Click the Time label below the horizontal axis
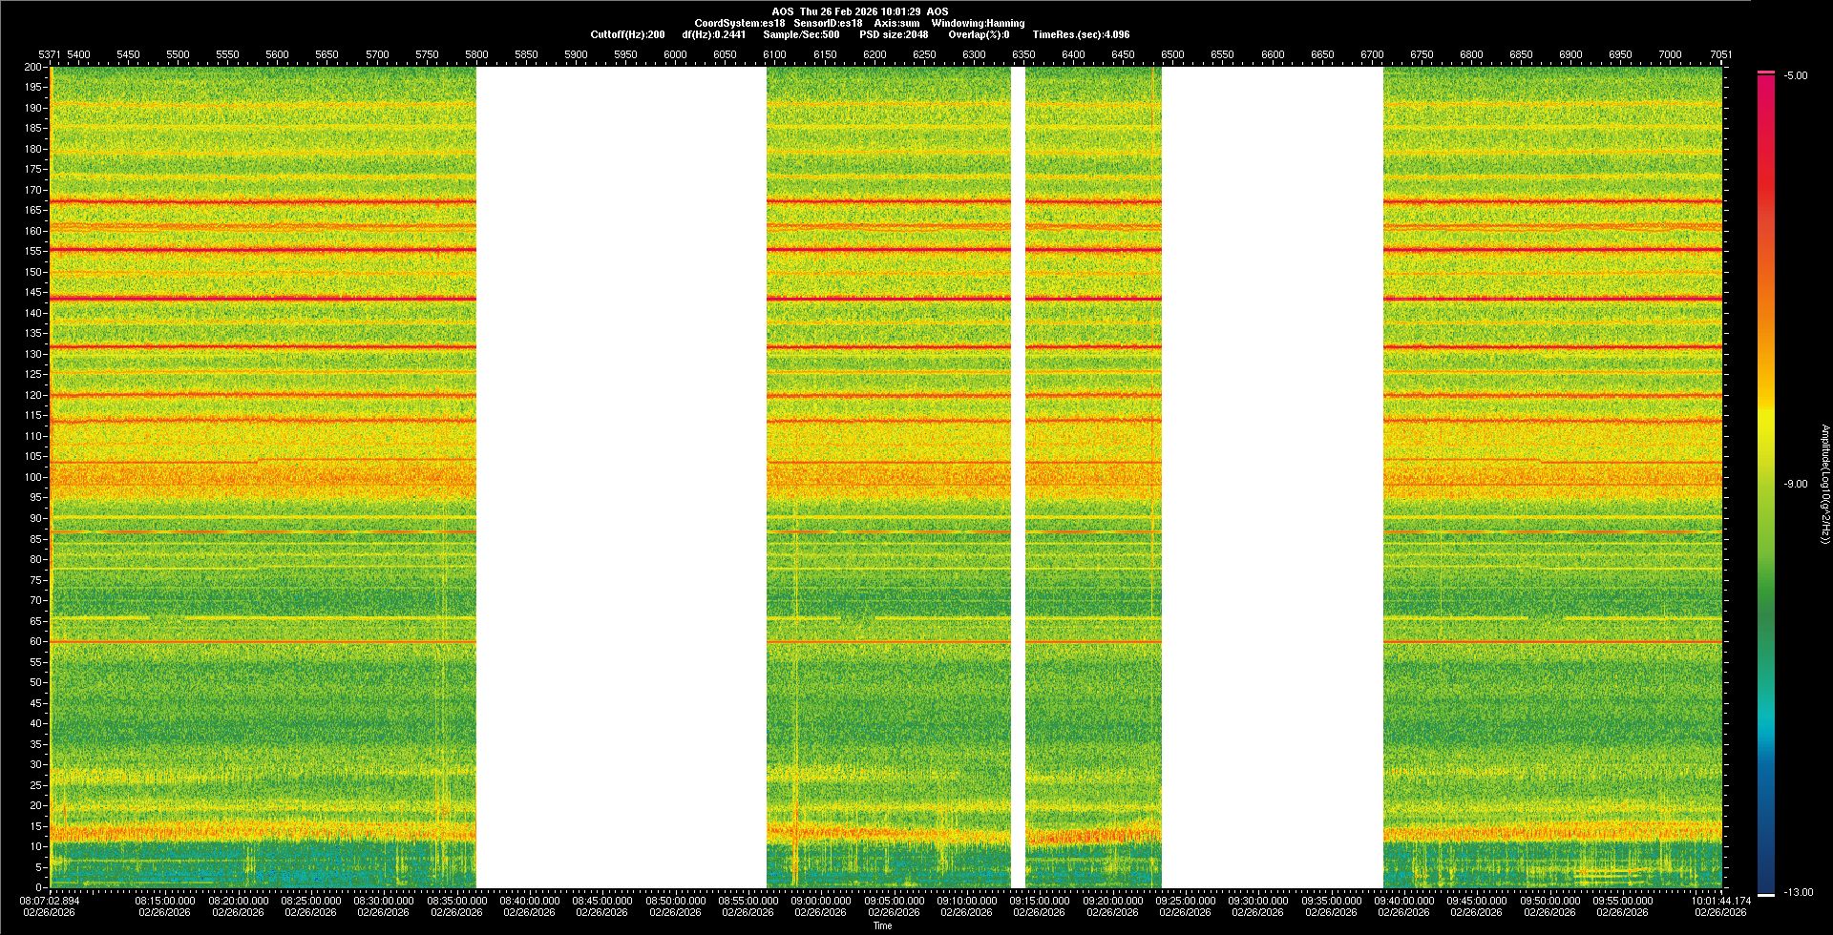The width and height of the screenshot is (1833, 935). coord(882,925)
